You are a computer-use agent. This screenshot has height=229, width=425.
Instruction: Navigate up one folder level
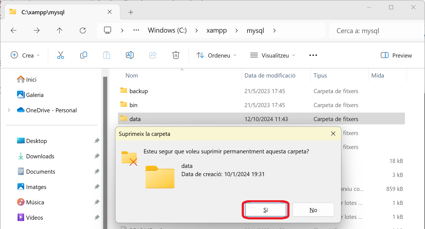[x=60, y=30]
